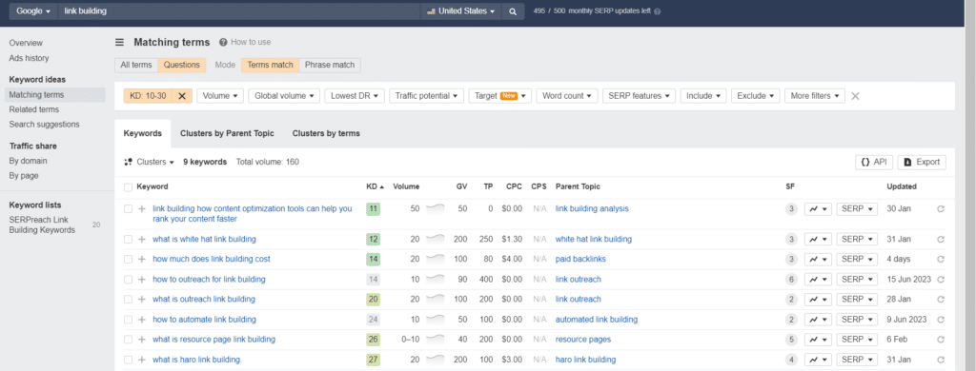Screen dimensions: 976x371
Task: Sort the table by the KD column header
Action: (375, 187)
